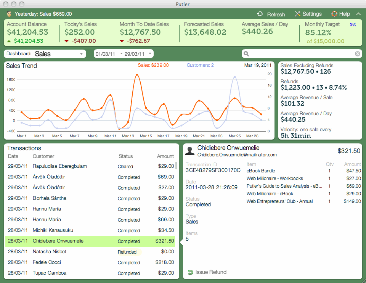Viewport: 366px width, 283px height.
Task: Click the Mar 19, 2011 chart date label
Action: 258,65
